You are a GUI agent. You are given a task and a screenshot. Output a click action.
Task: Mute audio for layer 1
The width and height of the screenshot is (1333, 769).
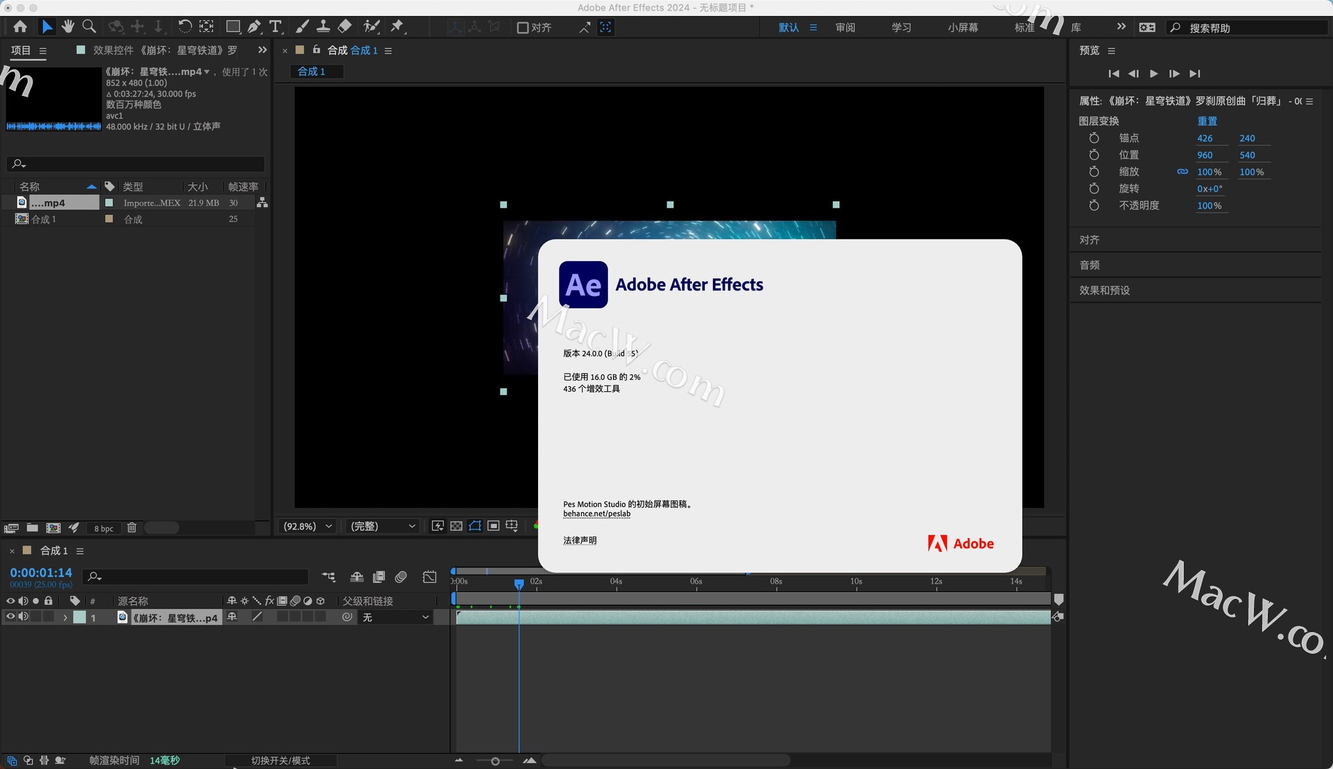(23, 617)
